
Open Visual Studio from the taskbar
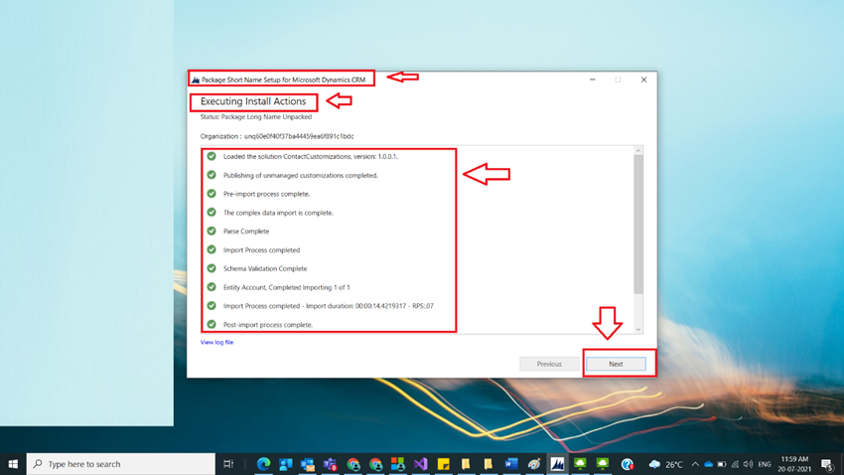click(420, 464)
